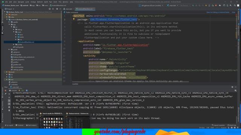Open the Help menu

click(x=72, y=2)
